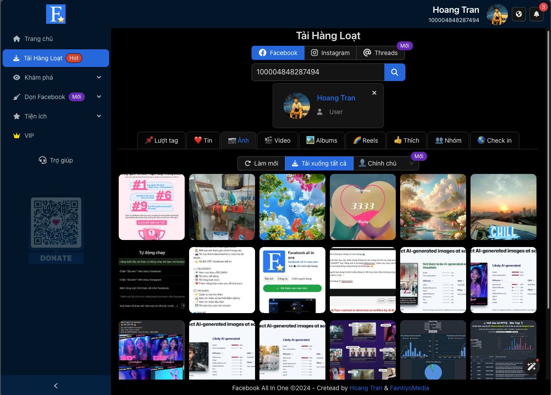Open the lotus lake landscape thumbnail

(433, 207)
